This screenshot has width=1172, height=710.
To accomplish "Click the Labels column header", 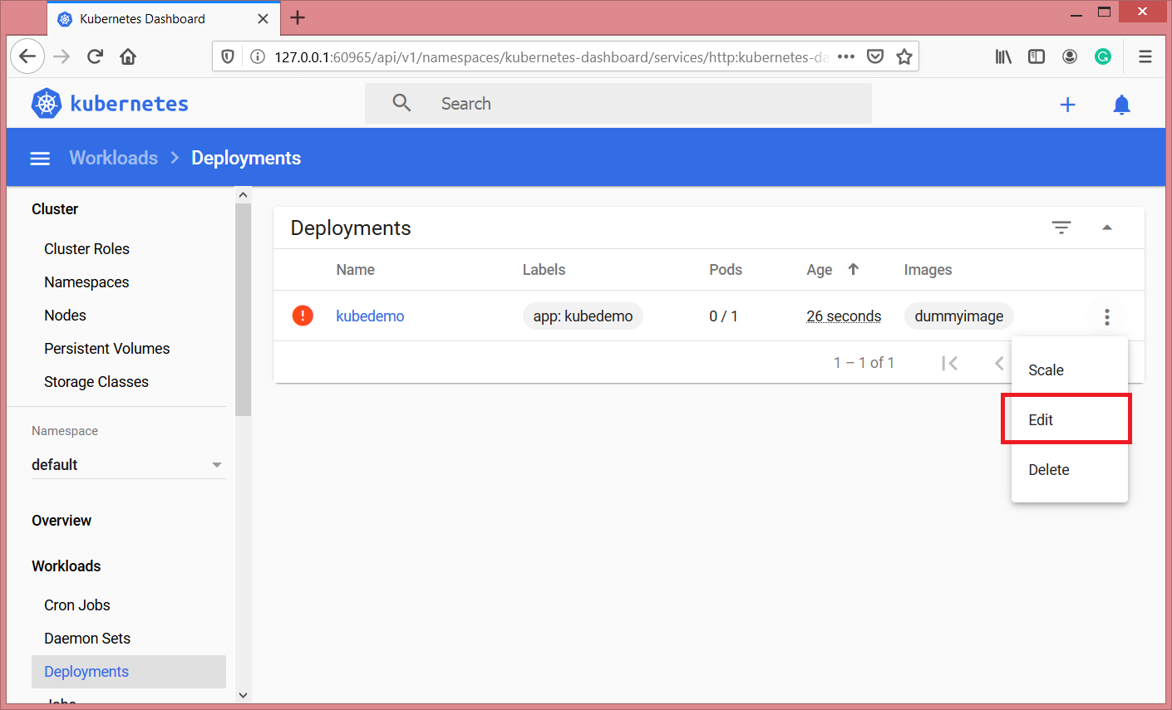I will 544,270.
